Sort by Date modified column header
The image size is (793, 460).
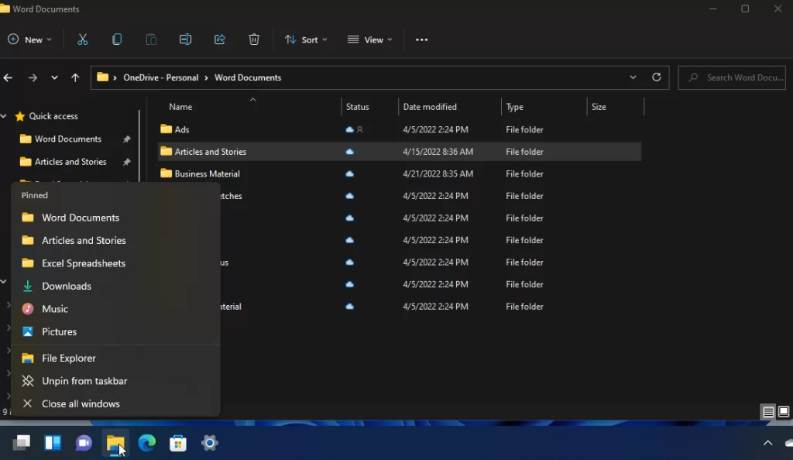pyautogui.click(x=430, y=107)
